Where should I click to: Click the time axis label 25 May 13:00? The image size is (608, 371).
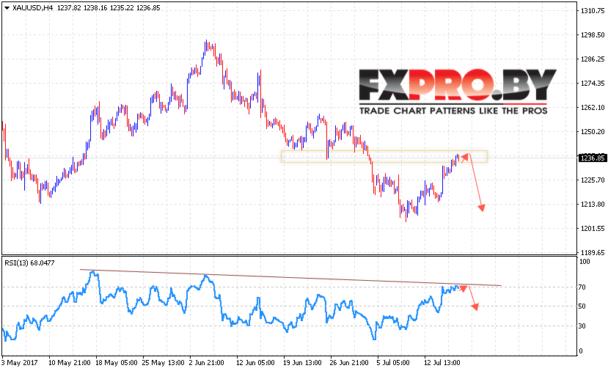164,363
